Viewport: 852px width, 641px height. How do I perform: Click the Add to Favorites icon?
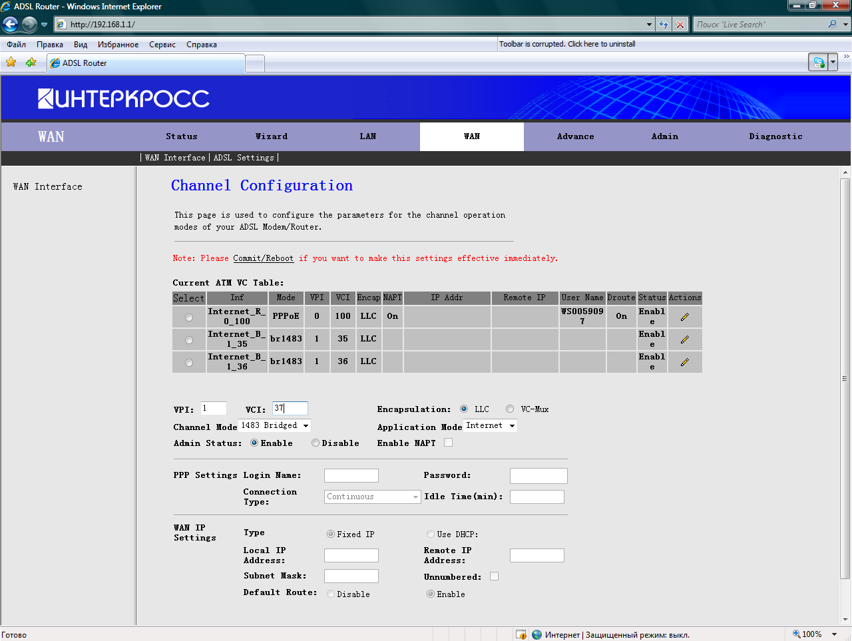pos(31,63)
